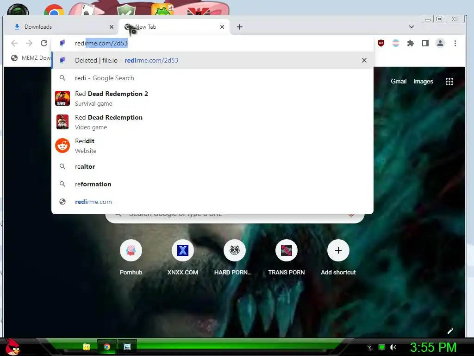Viewport: 474px width, 356px height.
Task: Click the Google search box on the page
Action: [x=235, y=218]
